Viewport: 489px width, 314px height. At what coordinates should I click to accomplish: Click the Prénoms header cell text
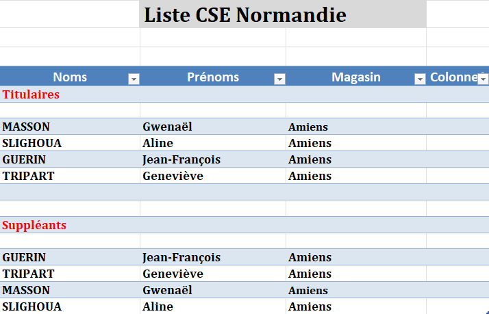213,77
